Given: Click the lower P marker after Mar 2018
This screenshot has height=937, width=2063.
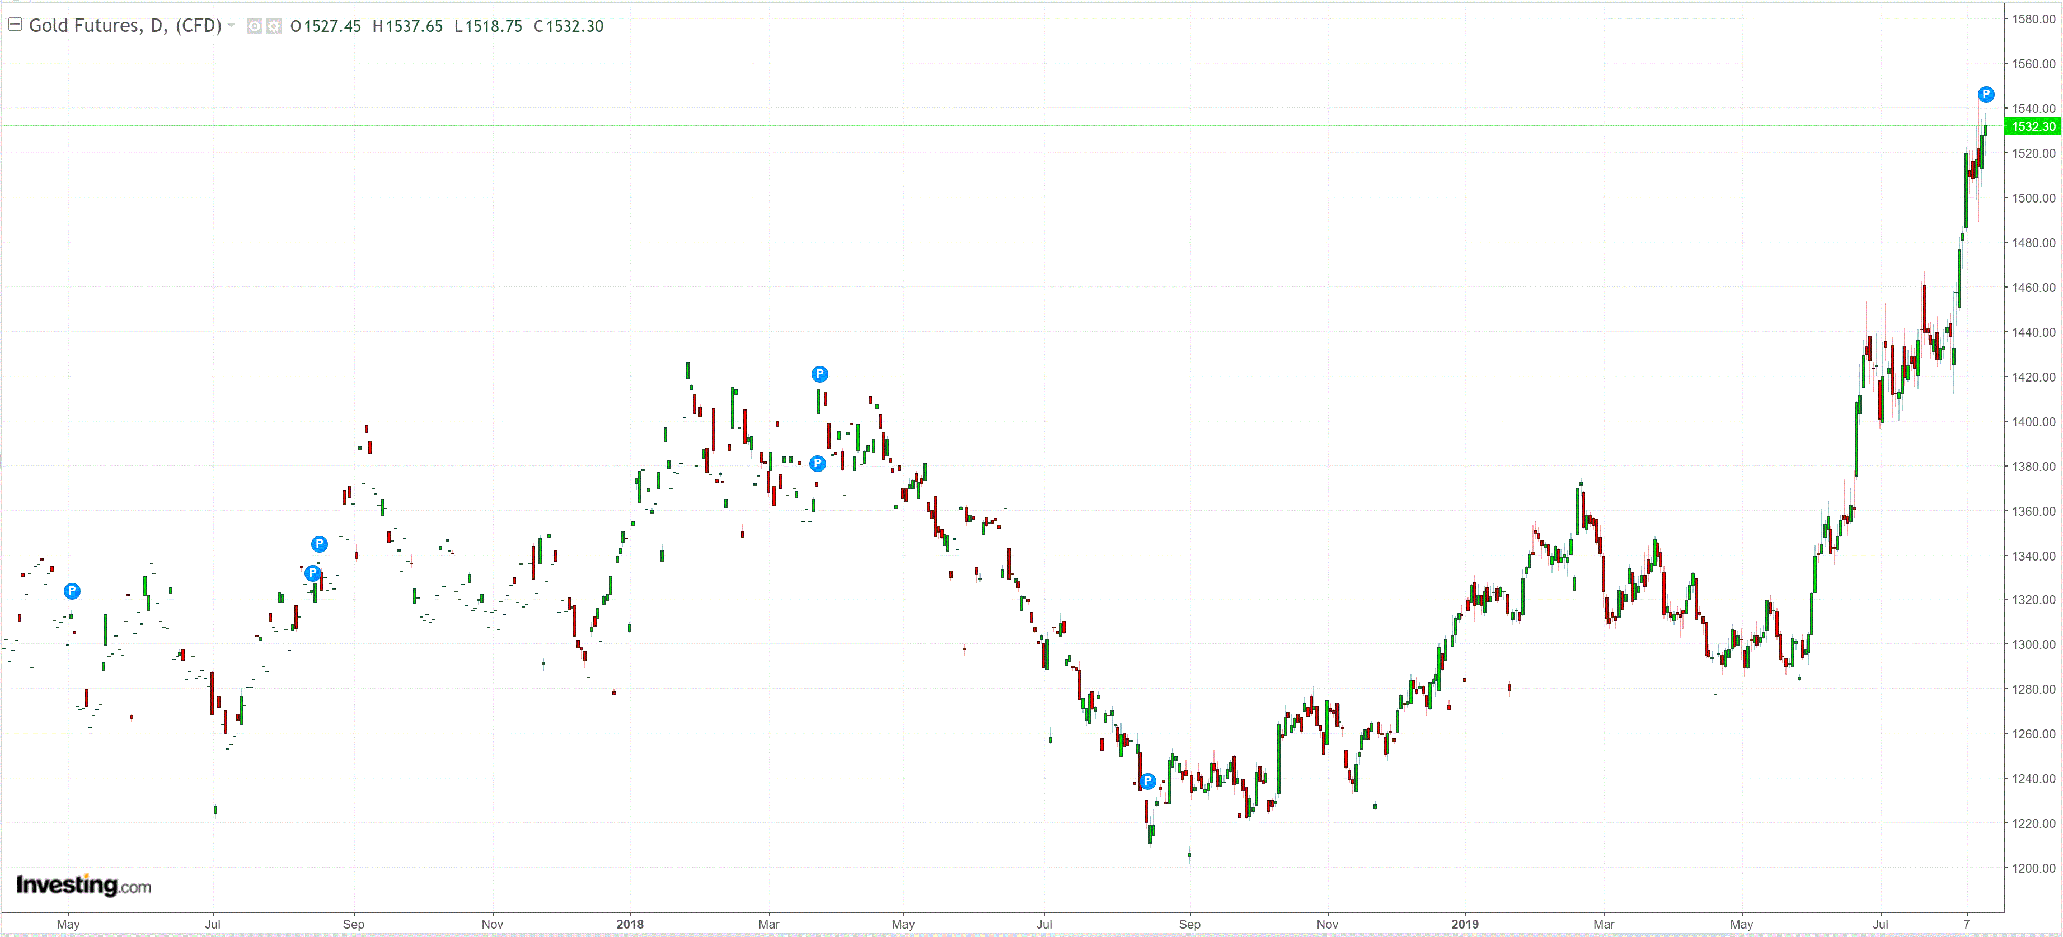Looking at the screenshot, I should 817,463.
